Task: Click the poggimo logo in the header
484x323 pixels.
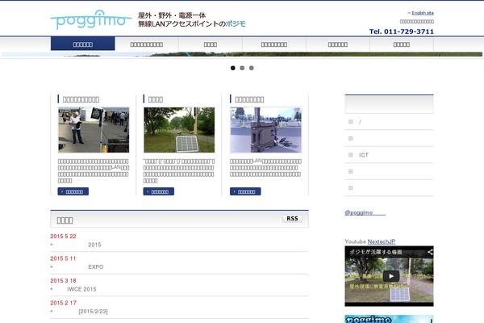Action: 91,19
